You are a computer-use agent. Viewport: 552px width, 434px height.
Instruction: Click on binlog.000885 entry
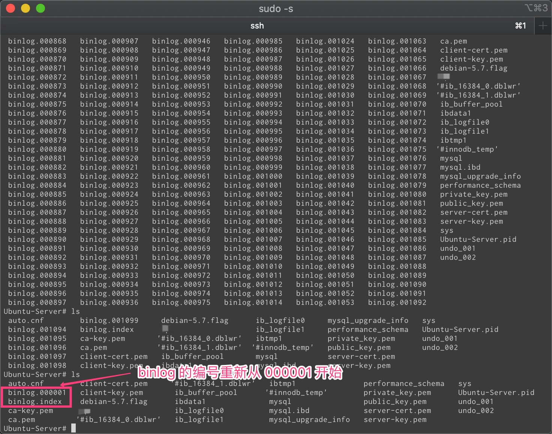(x=37, y=194)
